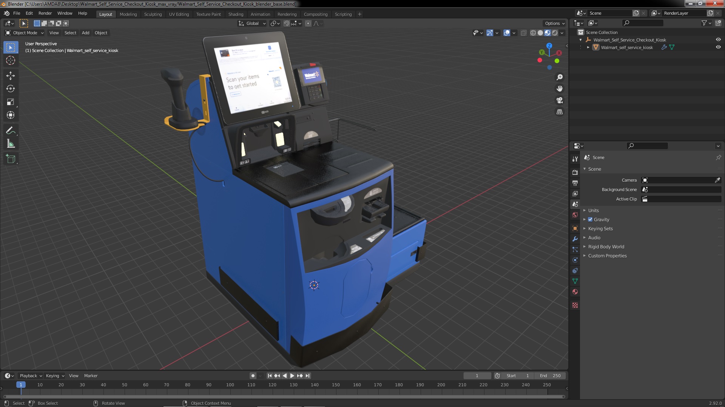Jump to the end frame
Screen dimensions: 725x407
click(x=308, y=376)
